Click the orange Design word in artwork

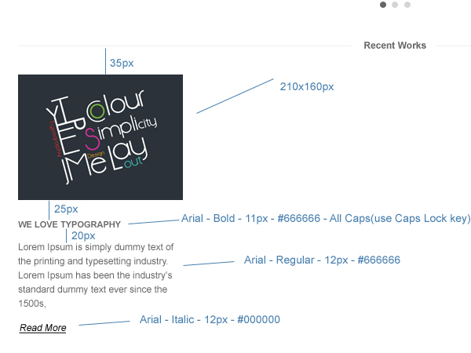pyautogui.click(x=96, y=155)
